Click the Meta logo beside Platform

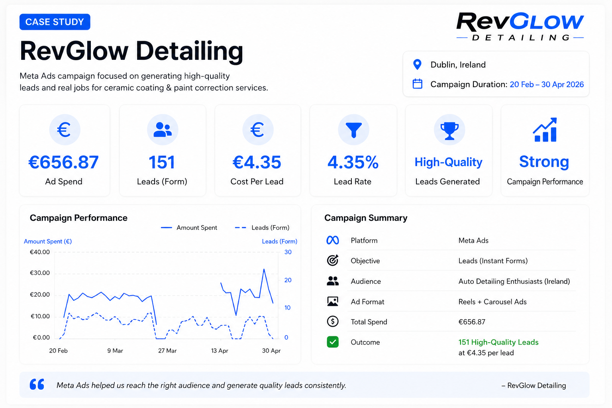333,240
